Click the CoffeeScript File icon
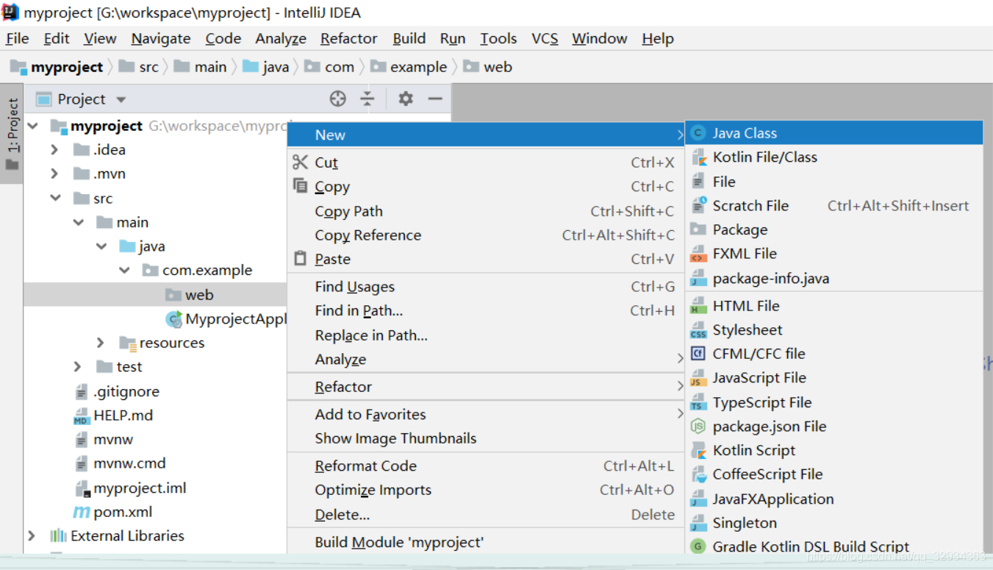Image resolution: width=993 pixels, height=570 pixels. pyautogui.click(x=698, y=474)
